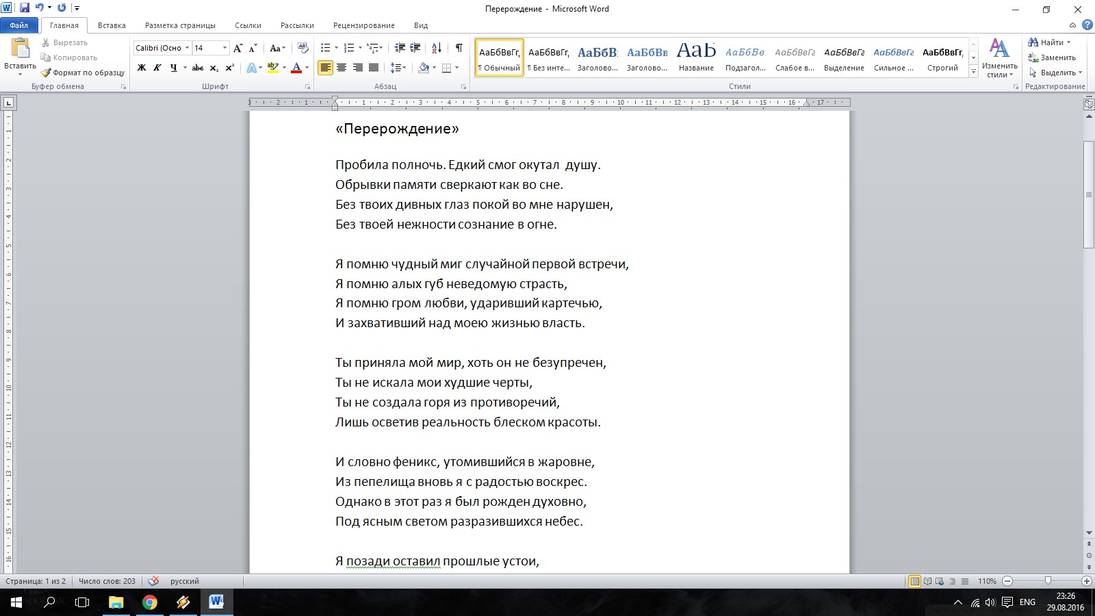Viewport: 1095px width, 616px height.
Task: Activate Format Painter (Формат по образцу)
Action: pos(83,73)
